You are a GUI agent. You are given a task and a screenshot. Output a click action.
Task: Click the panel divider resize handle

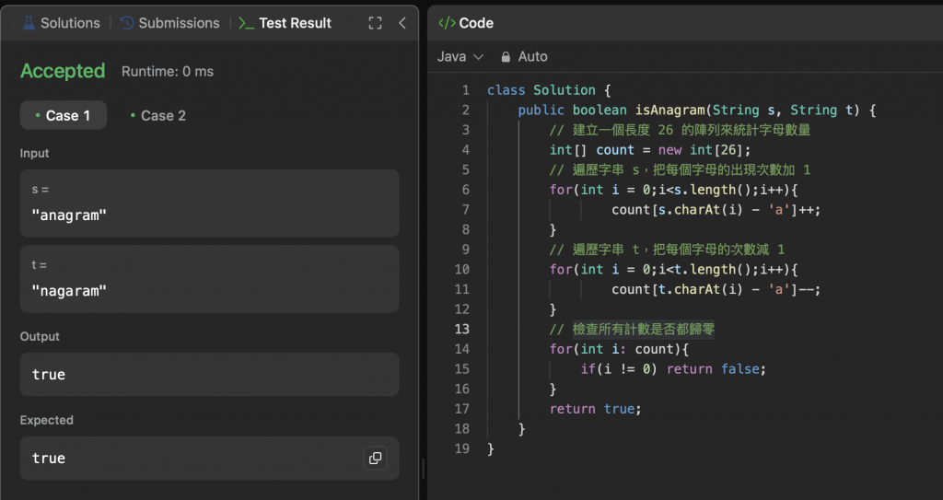pyautogui.click(x=423, y=468)
